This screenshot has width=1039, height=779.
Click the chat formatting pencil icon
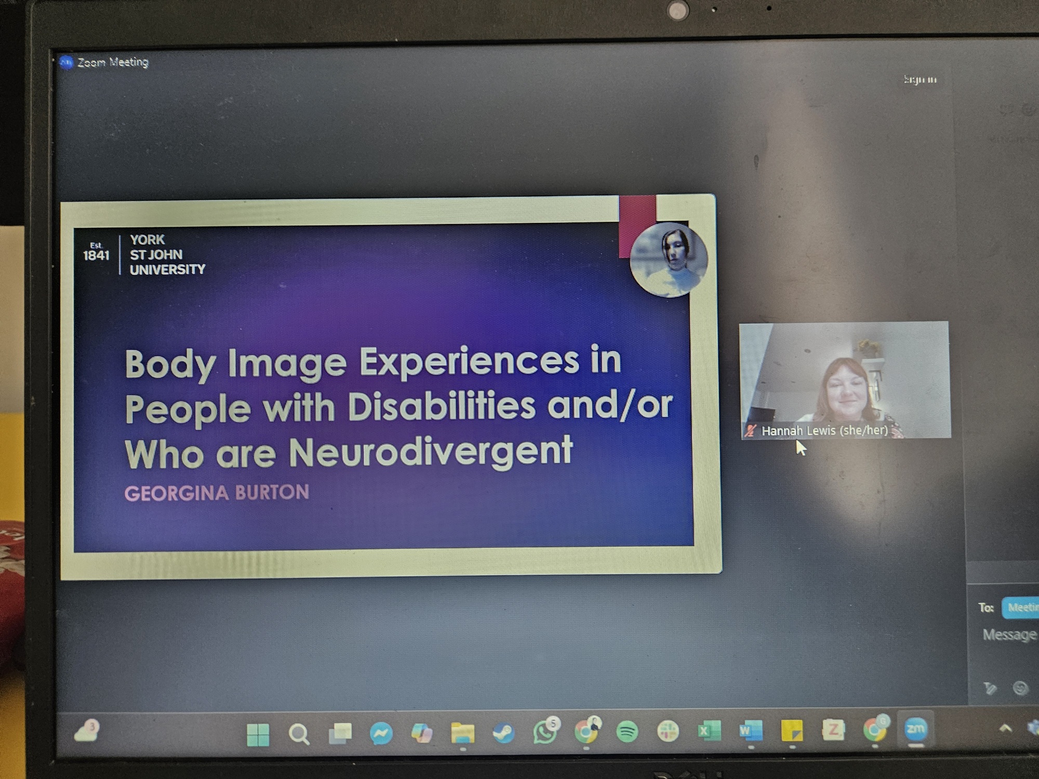(990, 689)
